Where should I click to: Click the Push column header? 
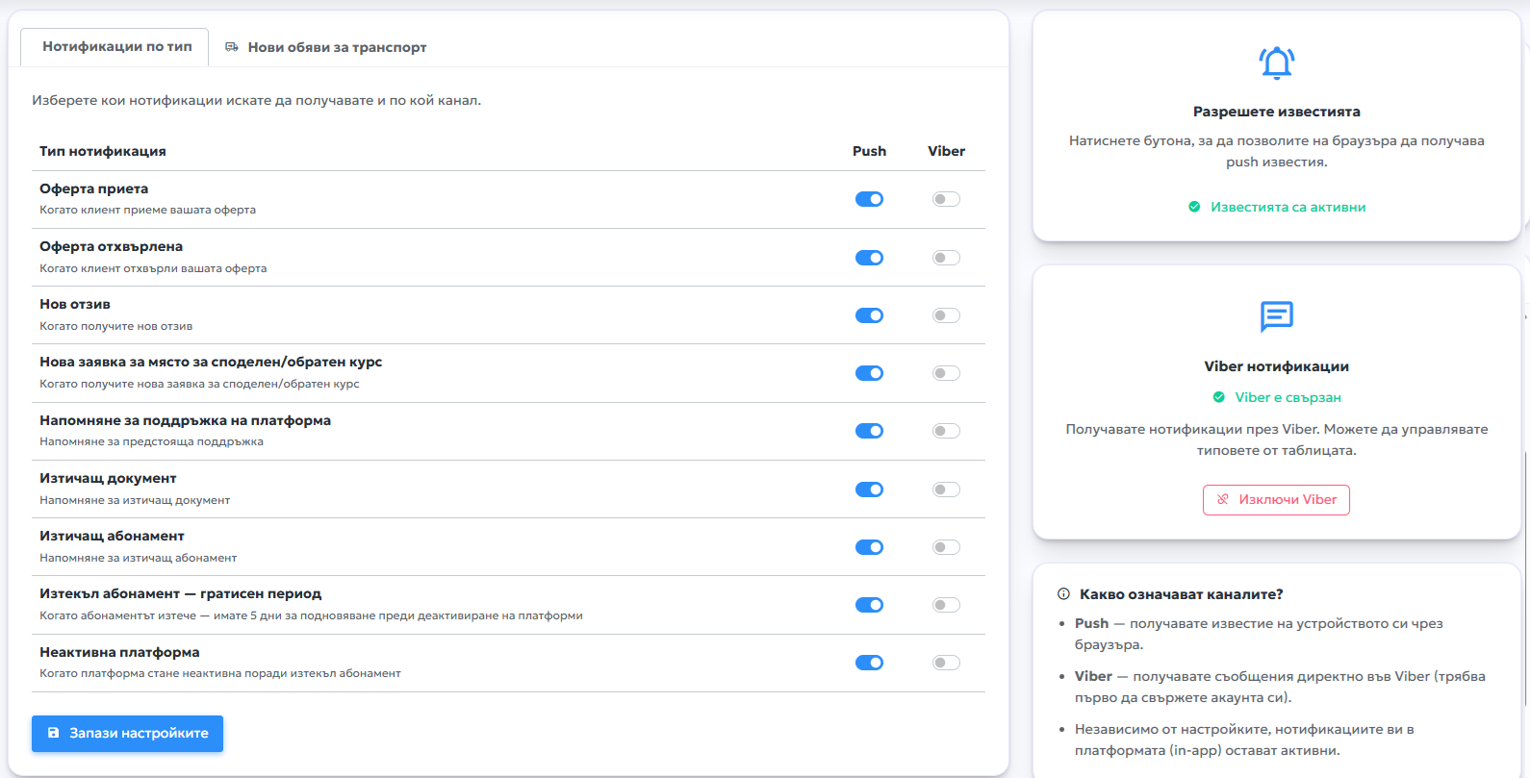click(869, 151)
